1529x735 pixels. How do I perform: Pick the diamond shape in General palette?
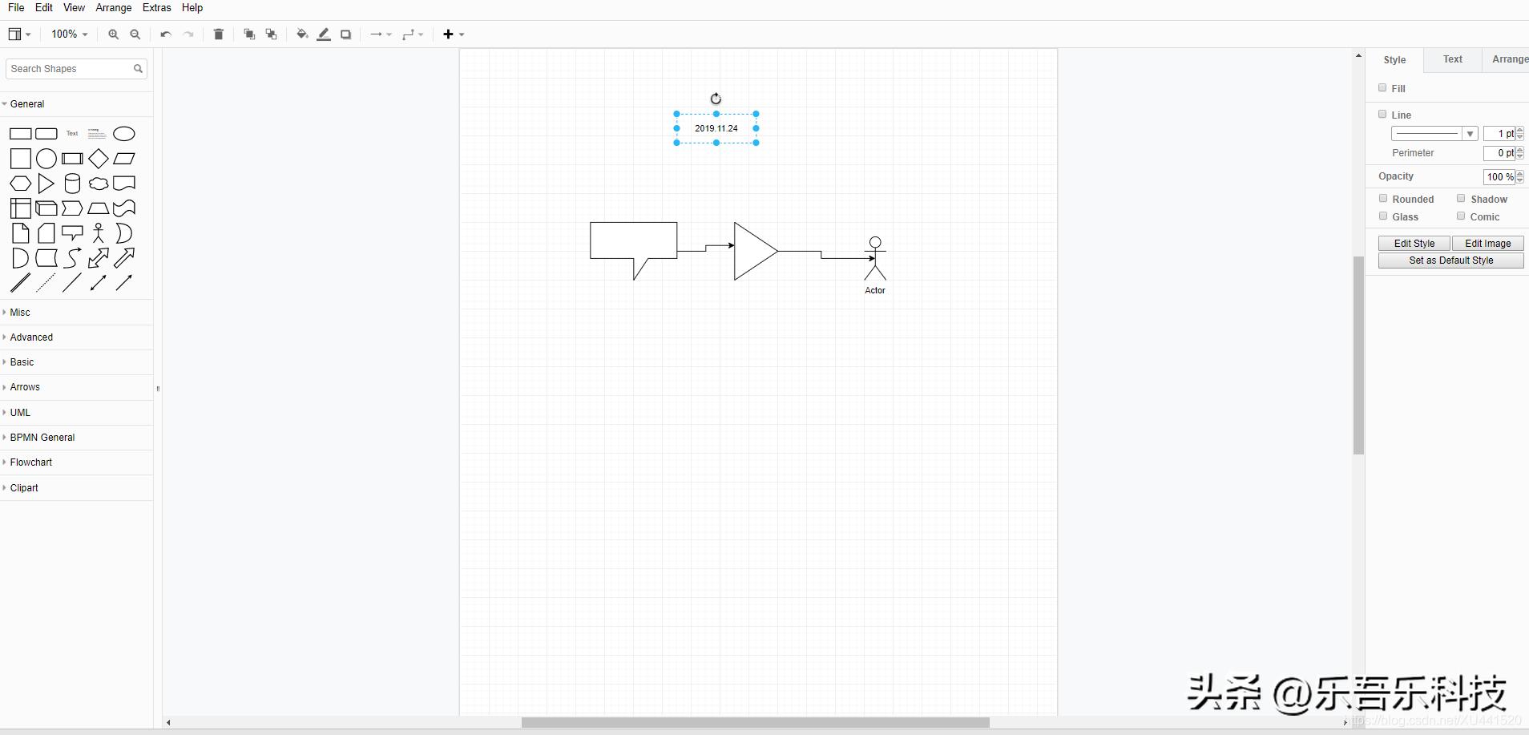[99, 159]
